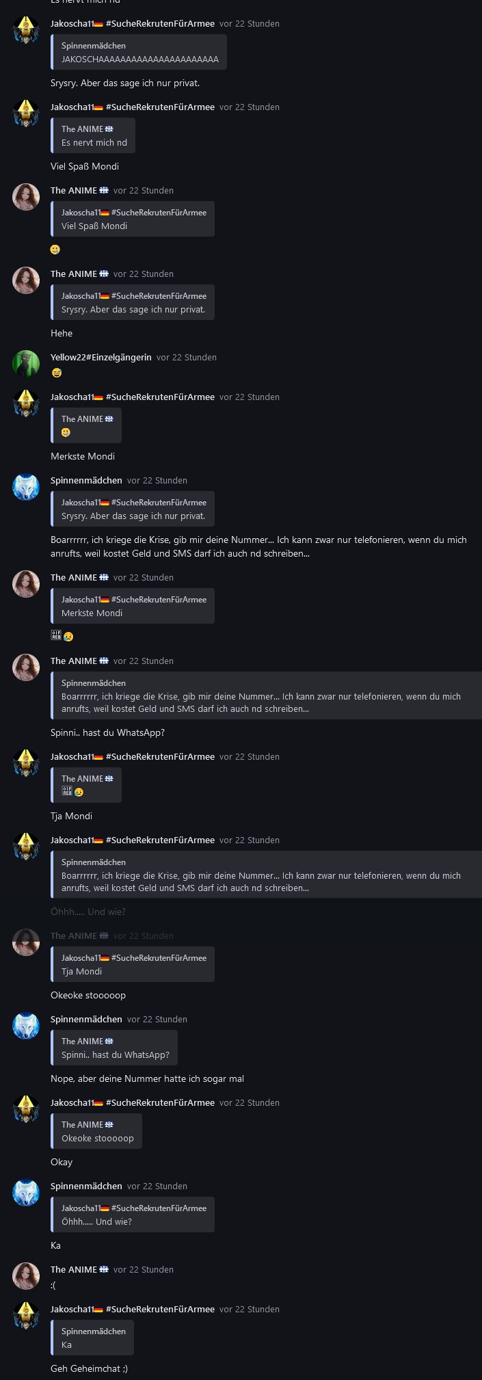Click The ANIME avatar on "Spinni.. hast du WhatsApp?" message
Viewport: 482px width, 1380px height.
pos(26,667)
